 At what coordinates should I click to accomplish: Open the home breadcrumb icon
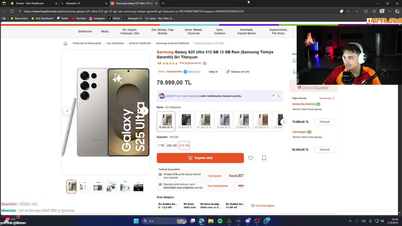(65, 43)
